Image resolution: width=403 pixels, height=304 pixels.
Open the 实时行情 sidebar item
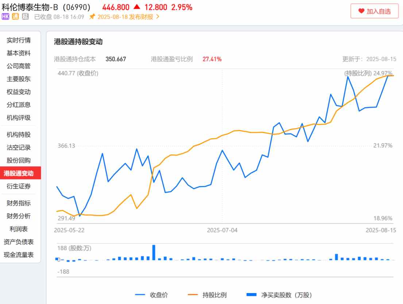(x=19, y=40)
